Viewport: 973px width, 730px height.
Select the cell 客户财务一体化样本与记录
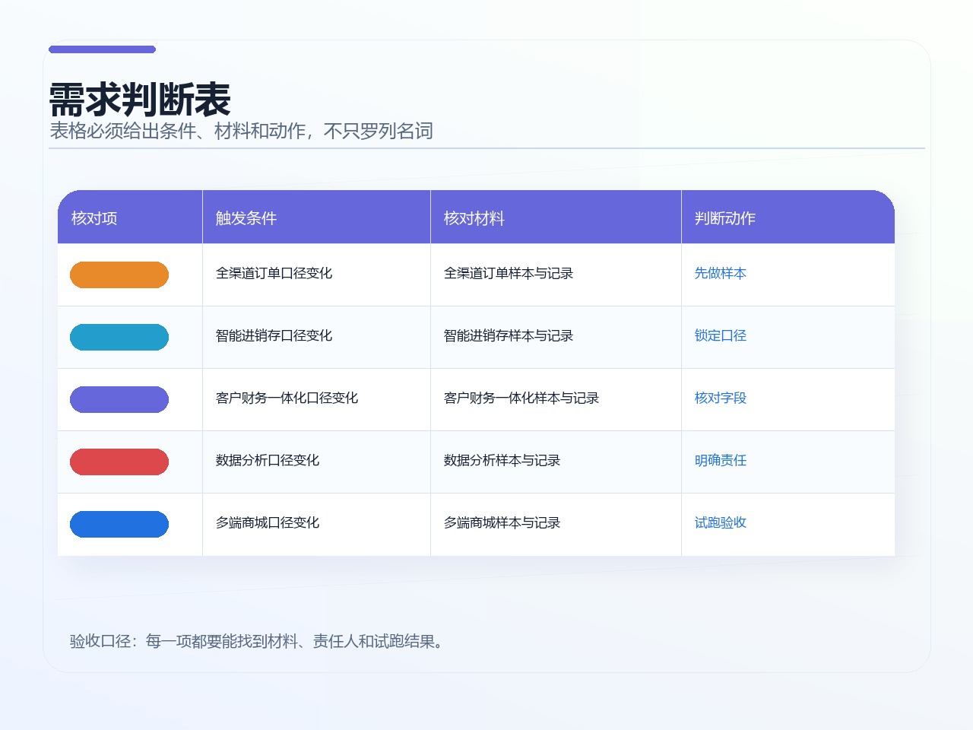point(556,399)
